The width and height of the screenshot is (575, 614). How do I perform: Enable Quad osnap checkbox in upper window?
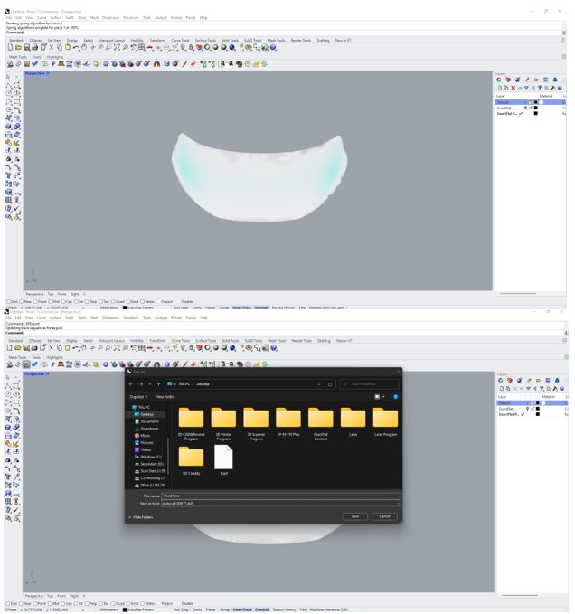(114, 301)
